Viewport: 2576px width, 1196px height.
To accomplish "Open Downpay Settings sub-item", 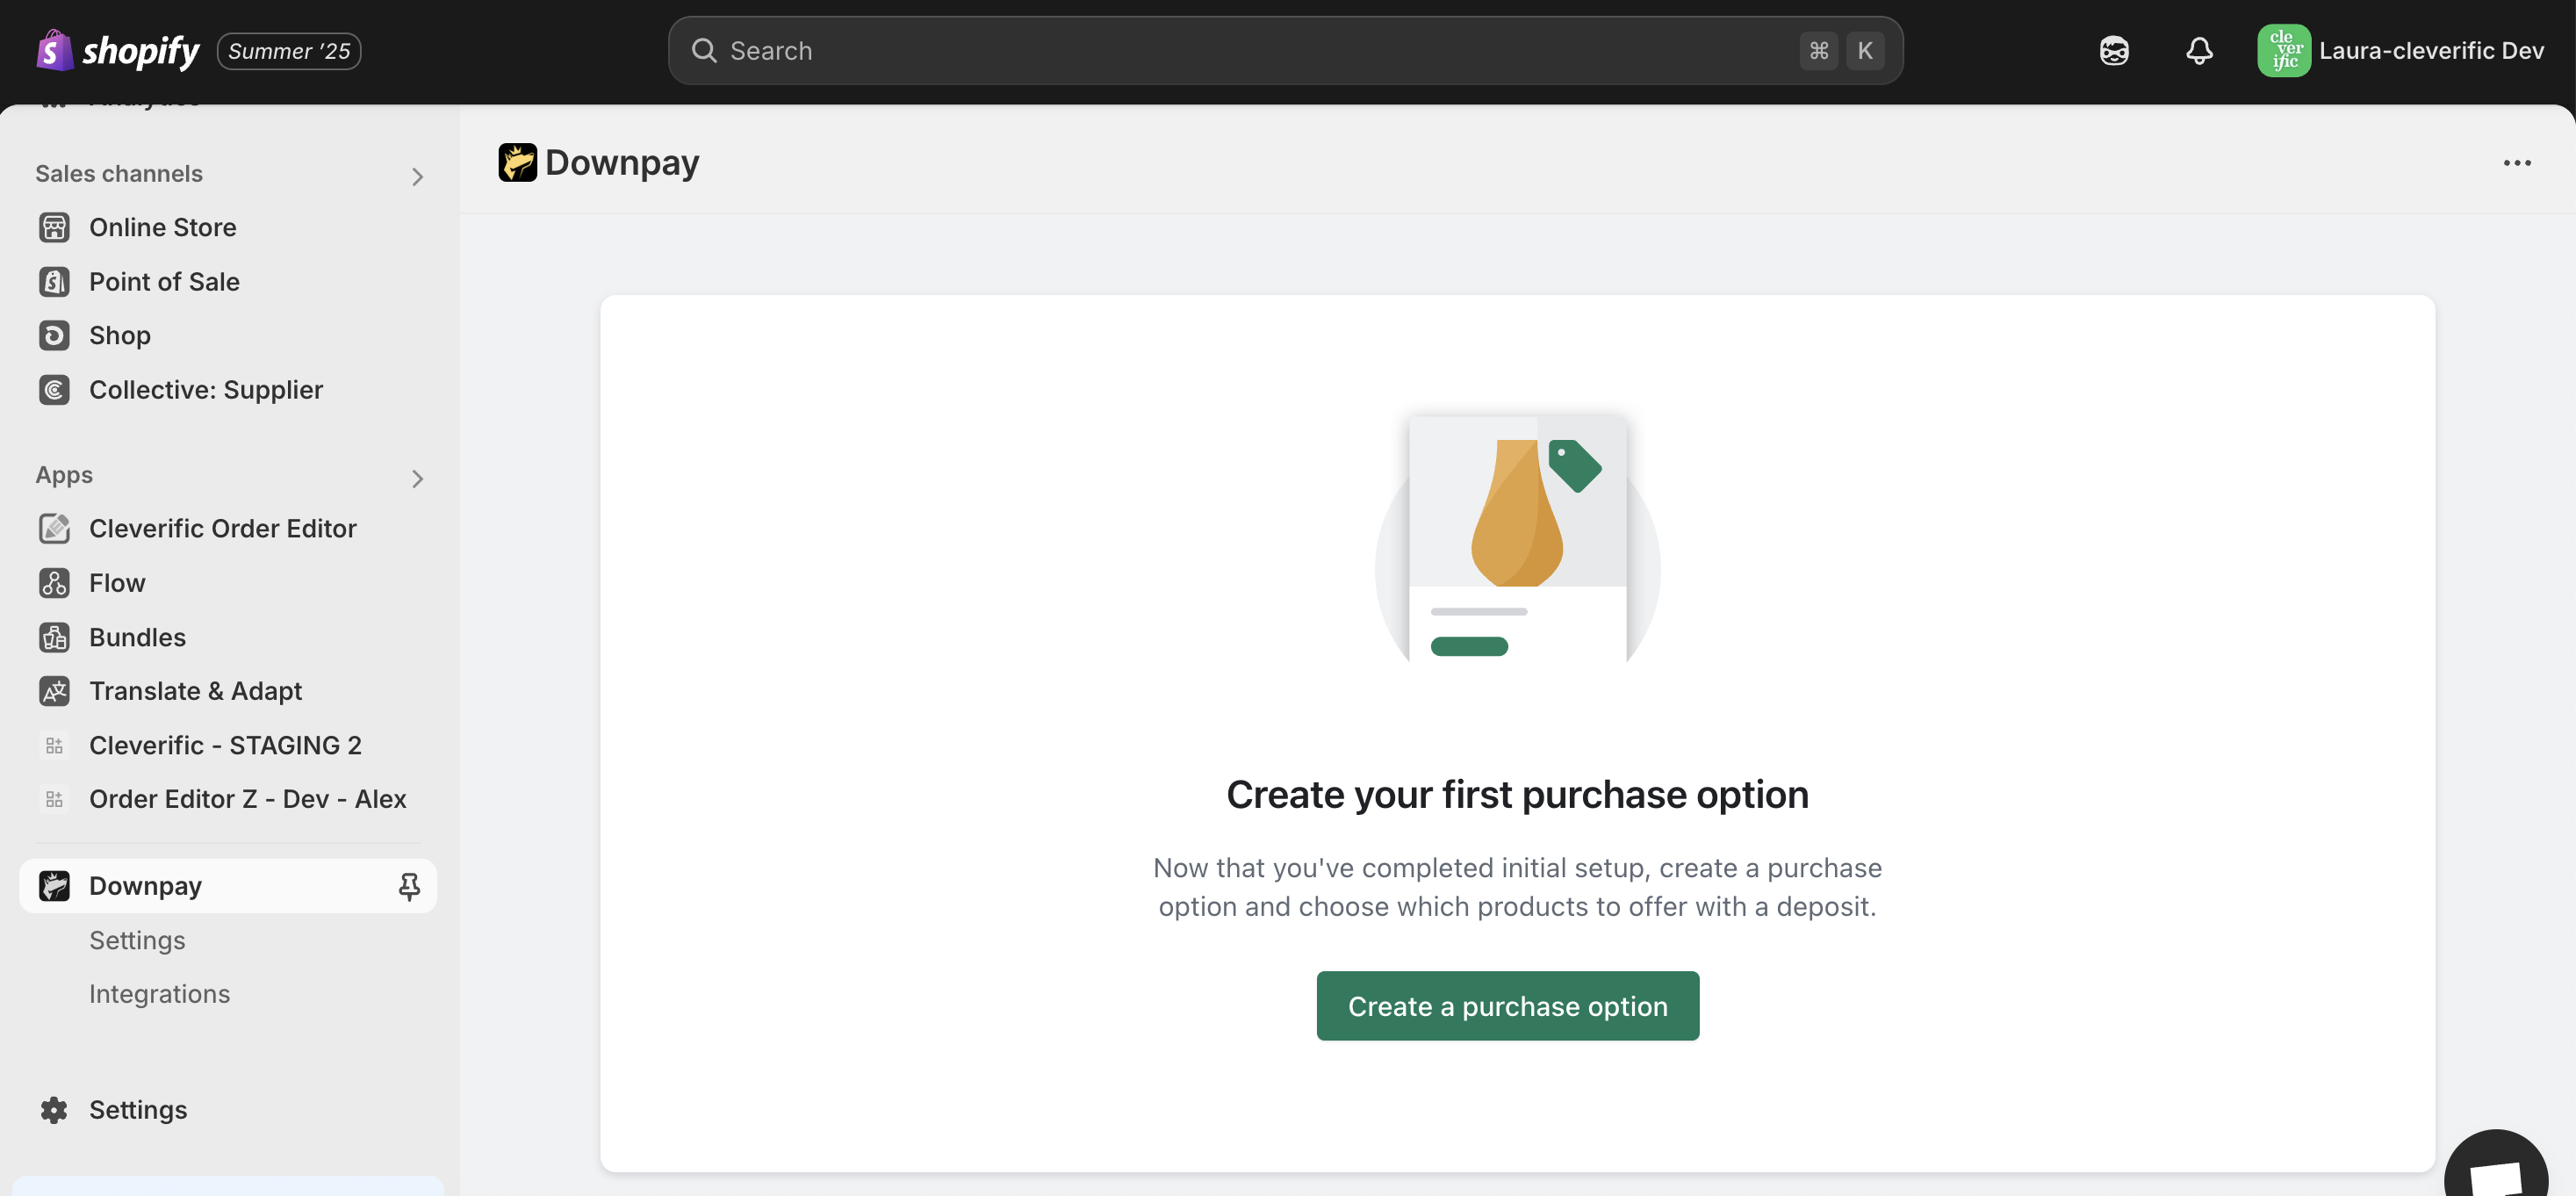I will click(137, 940).
